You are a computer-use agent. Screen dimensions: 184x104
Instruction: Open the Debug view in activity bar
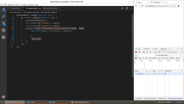point(3,30)
